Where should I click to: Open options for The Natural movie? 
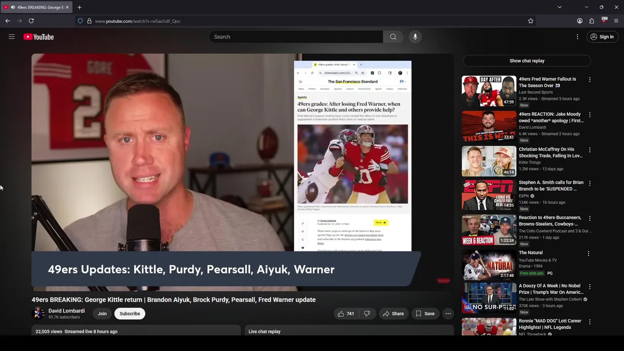588,253
